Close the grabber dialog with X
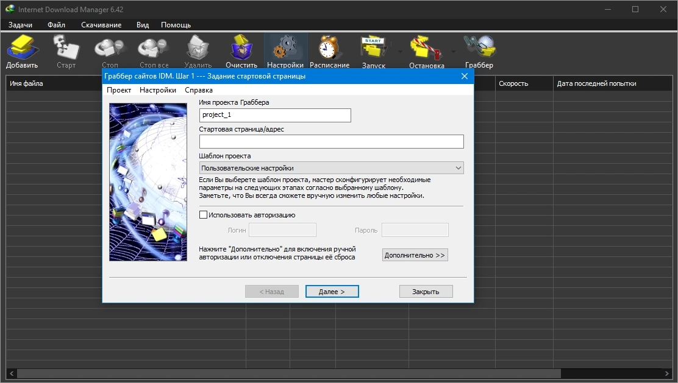 point(465,76)
